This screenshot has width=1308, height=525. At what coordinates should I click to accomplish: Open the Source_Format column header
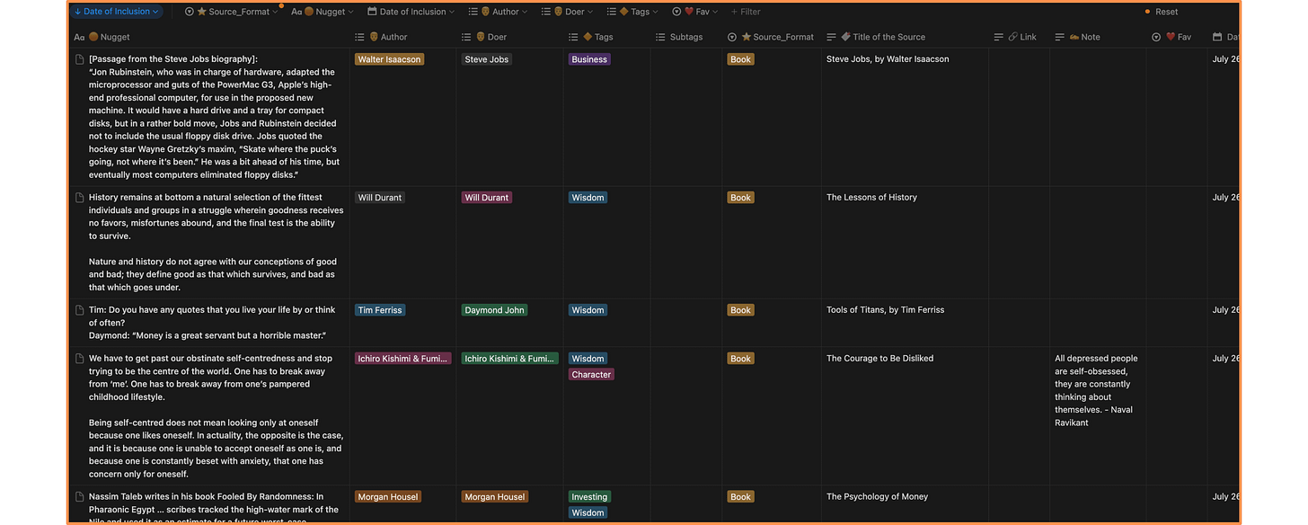pos(772,37)
